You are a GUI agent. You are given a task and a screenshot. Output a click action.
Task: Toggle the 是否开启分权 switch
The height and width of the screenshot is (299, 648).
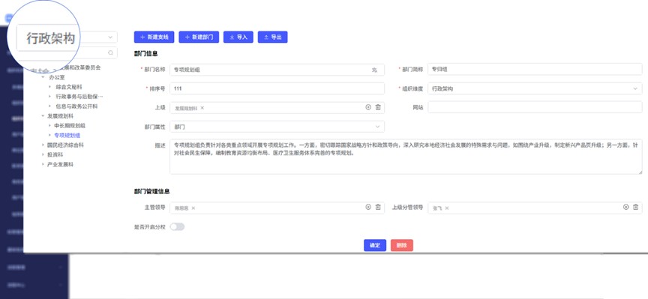(177, 227)
